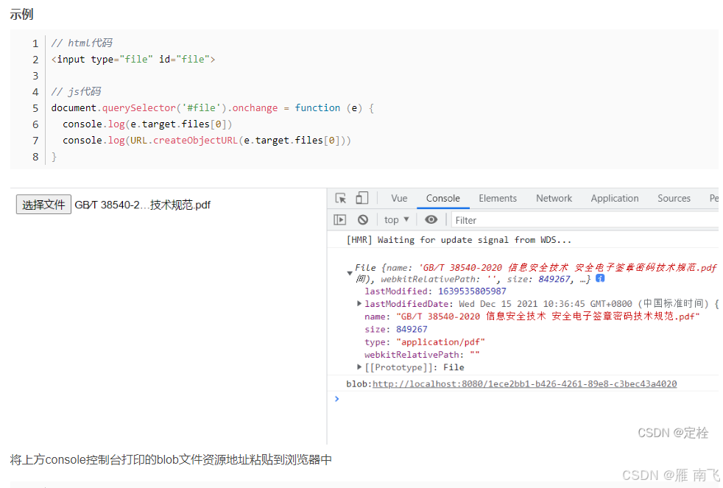Select the webkitRelativePath: "" row

point(422,355)
